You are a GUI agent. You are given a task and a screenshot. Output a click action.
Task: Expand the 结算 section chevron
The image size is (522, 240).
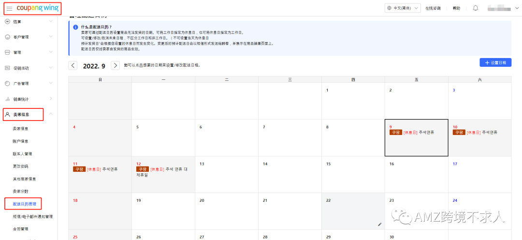[x=51, y=21]
